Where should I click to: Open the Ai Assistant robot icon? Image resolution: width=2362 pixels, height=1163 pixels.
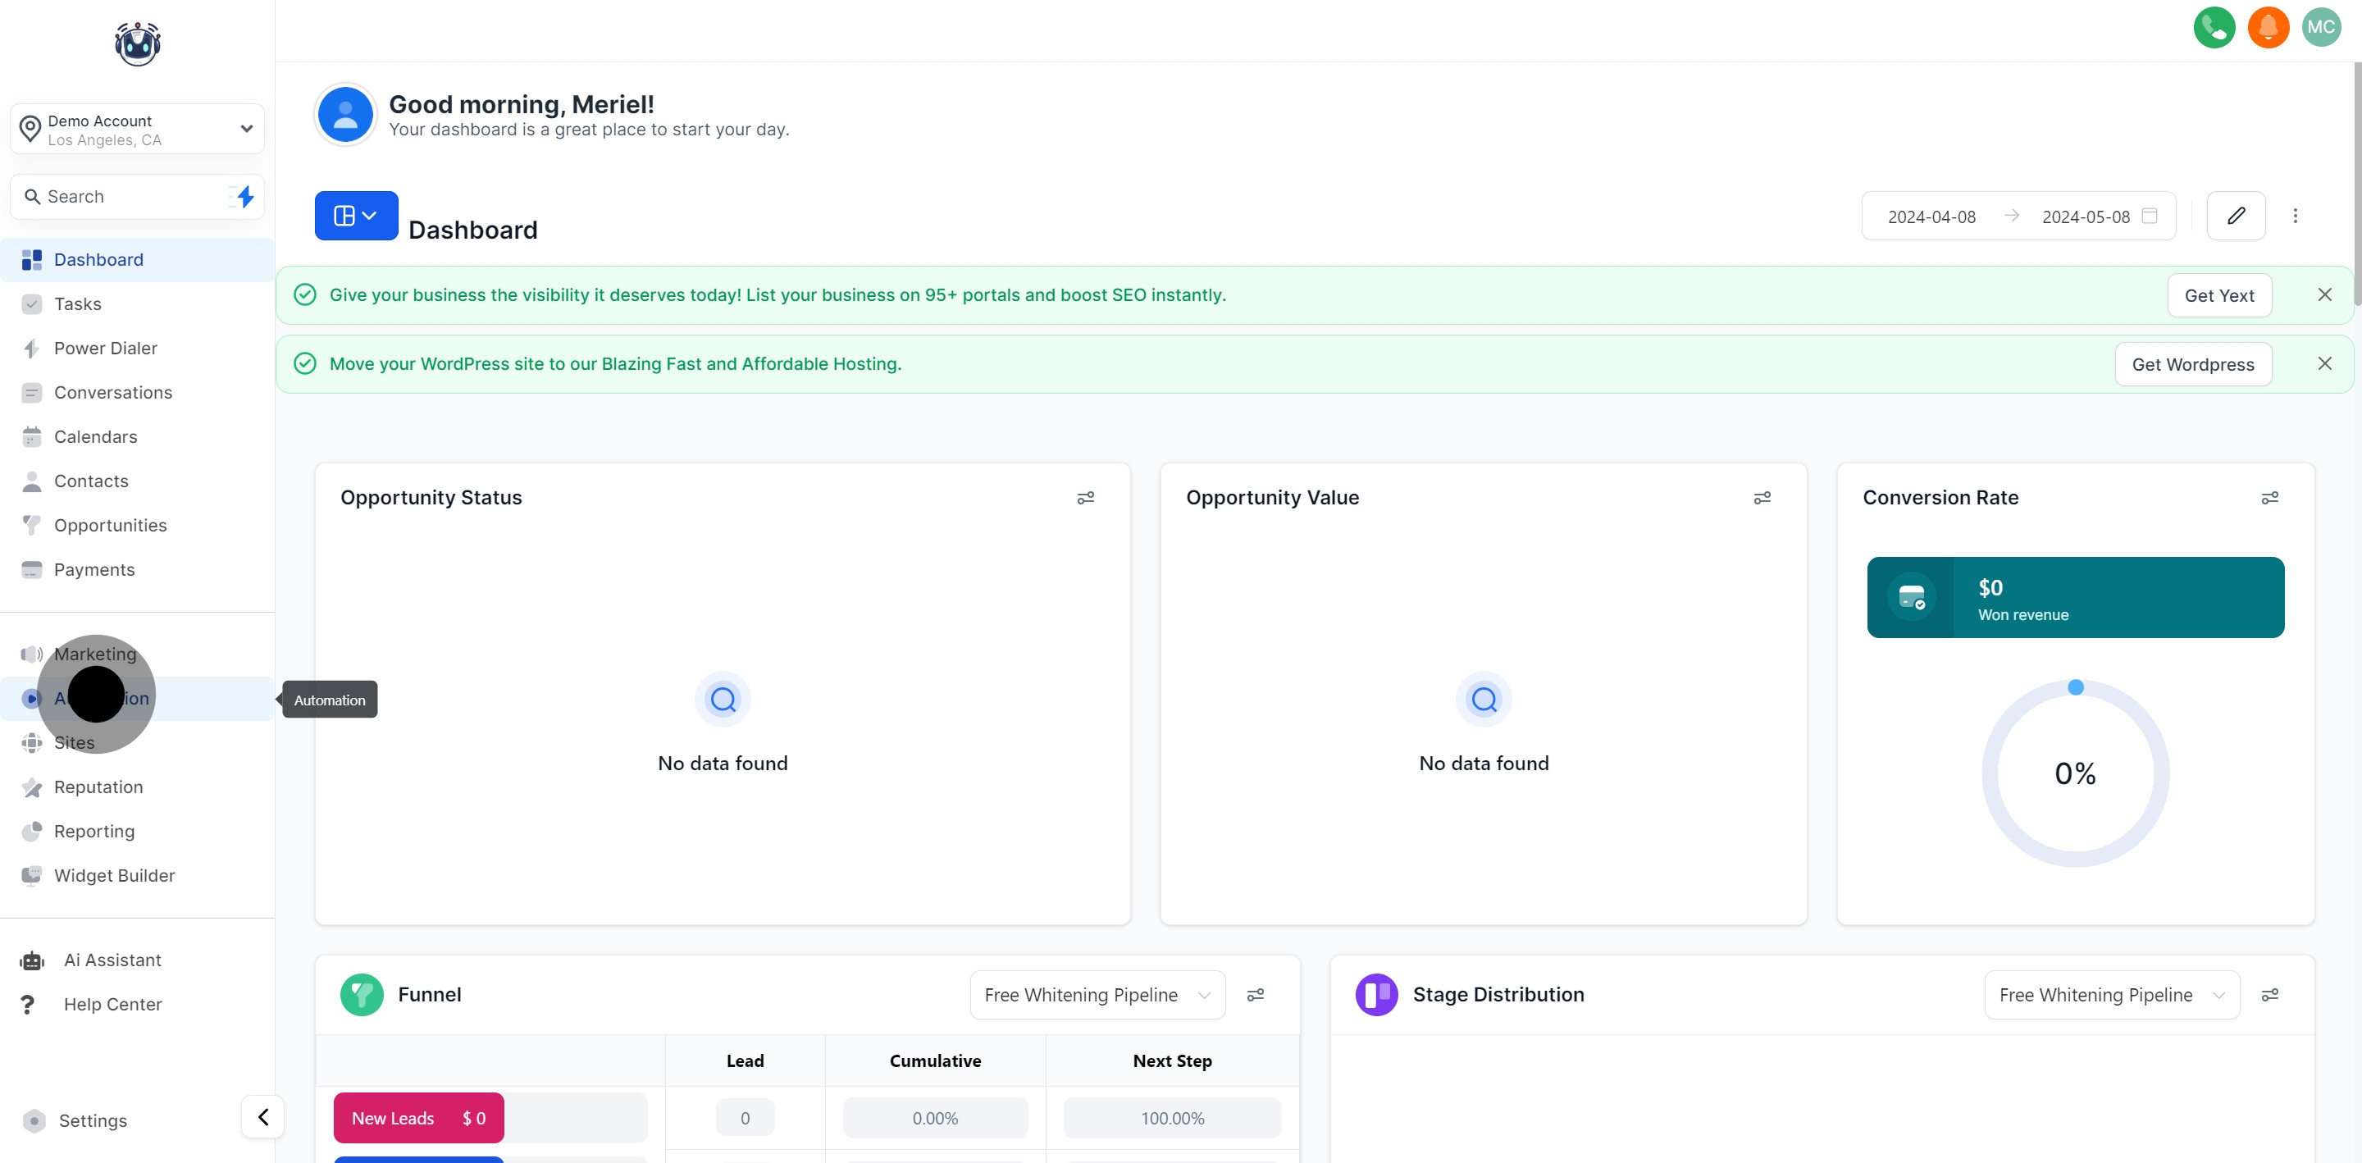click(x=31, y=960)
